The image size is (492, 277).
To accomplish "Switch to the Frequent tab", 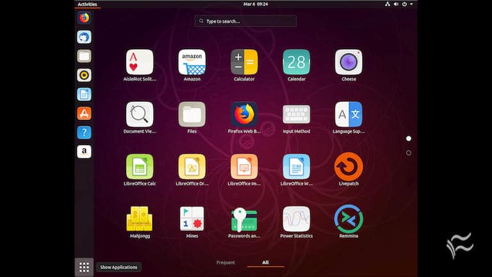I will coord(225,262).
